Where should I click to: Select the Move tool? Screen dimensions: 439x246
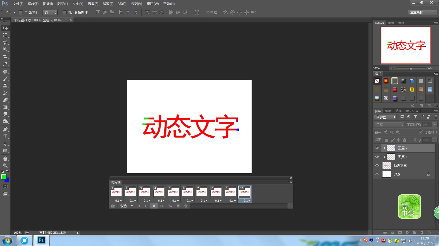(5, 28)
